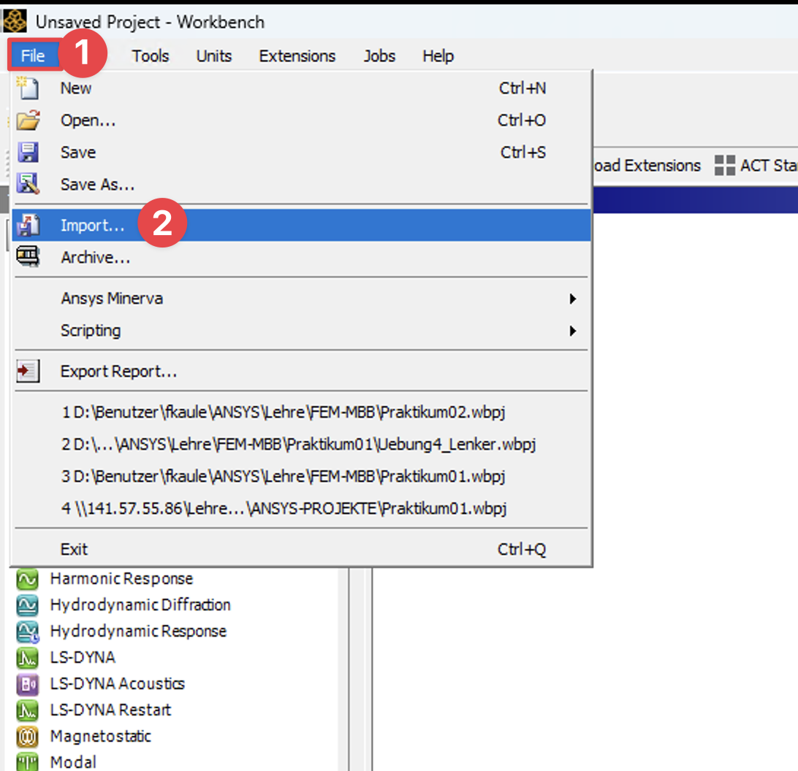
Task: Select Magnetostatic system in Toolbox
Action: pos(100,736)
